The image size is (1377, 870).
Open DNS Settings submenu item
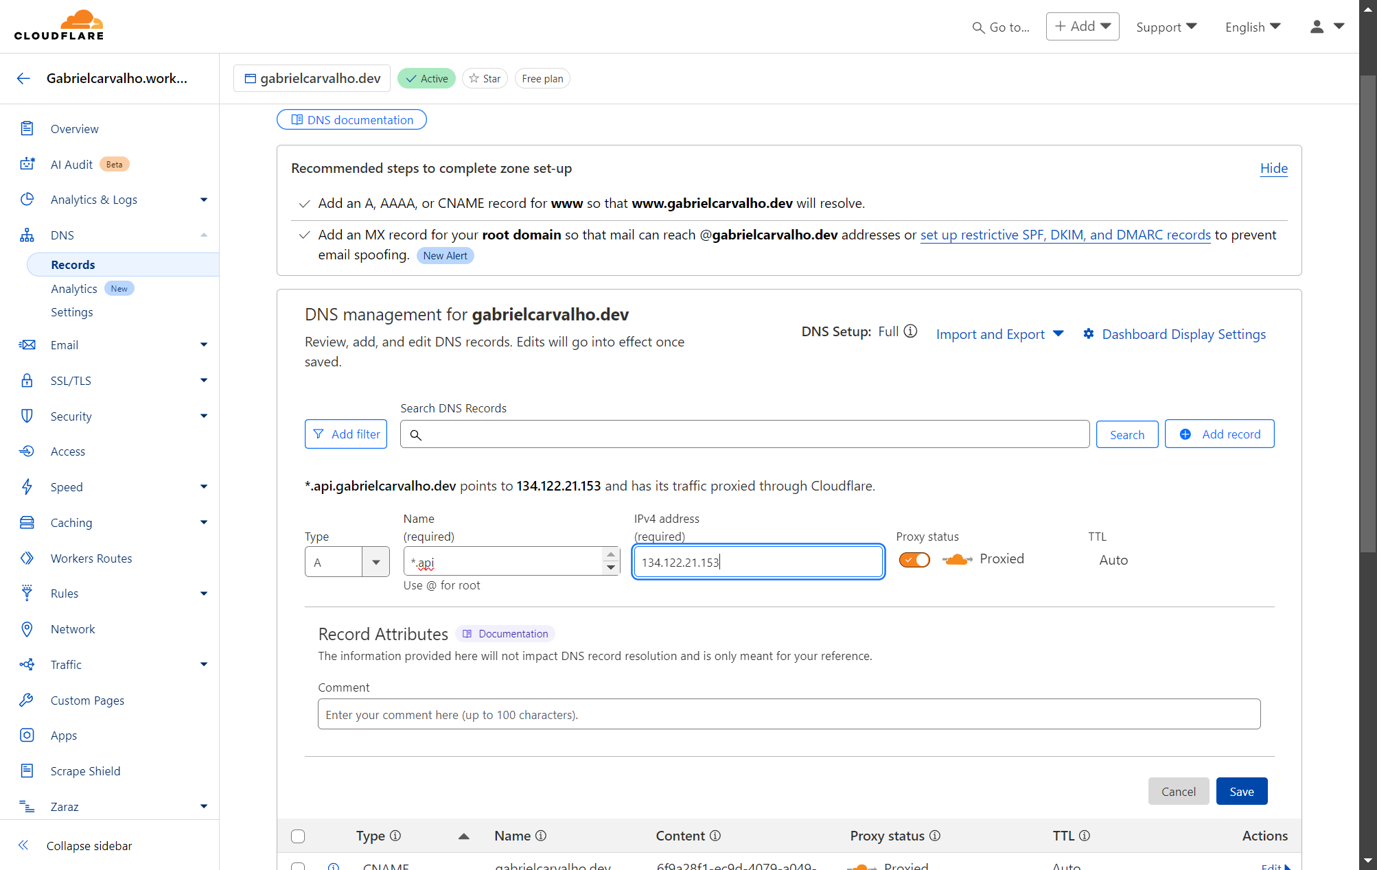72,312
